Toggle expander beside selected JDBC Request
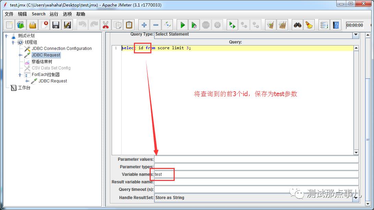The height and width of the screenshot is (210, 374). coord(20,55)
